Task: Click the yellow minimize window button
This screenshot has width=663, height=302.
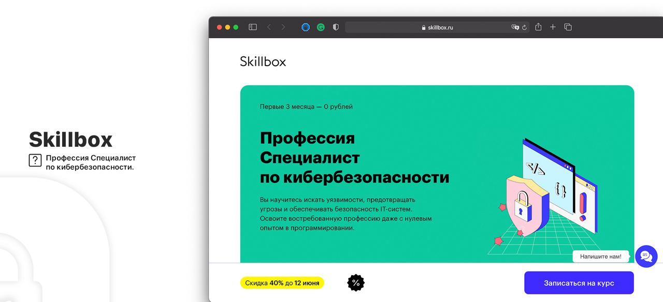Action: point(227,27)
